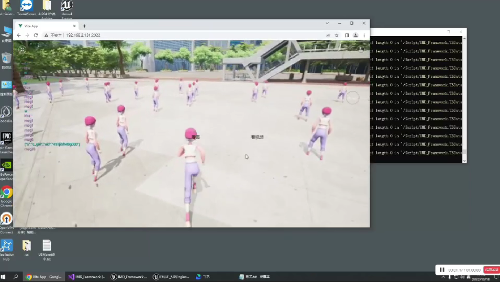500x282 pixels.
Task: Click the Unreal Engine desktop icon
Action: pyautogui.click(x=66, y=6)
